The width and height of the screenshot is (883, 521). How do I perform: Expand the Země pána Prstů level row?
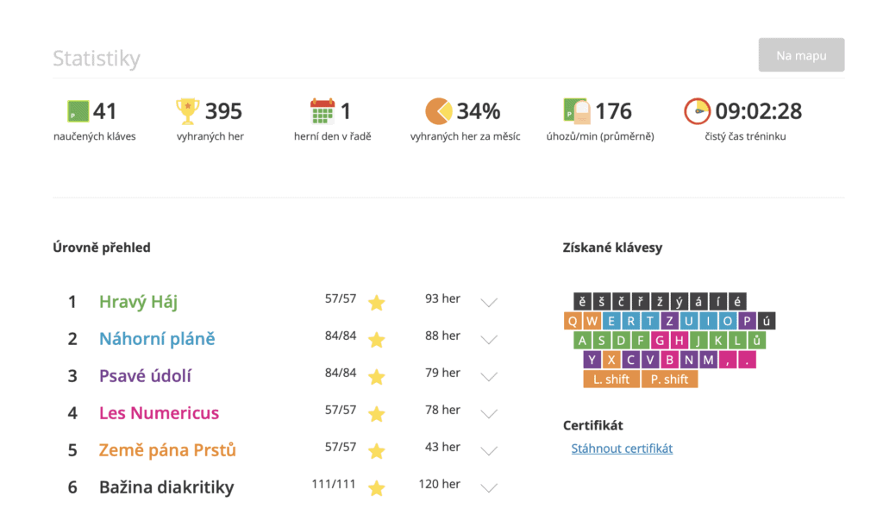[x=489, y=451]
